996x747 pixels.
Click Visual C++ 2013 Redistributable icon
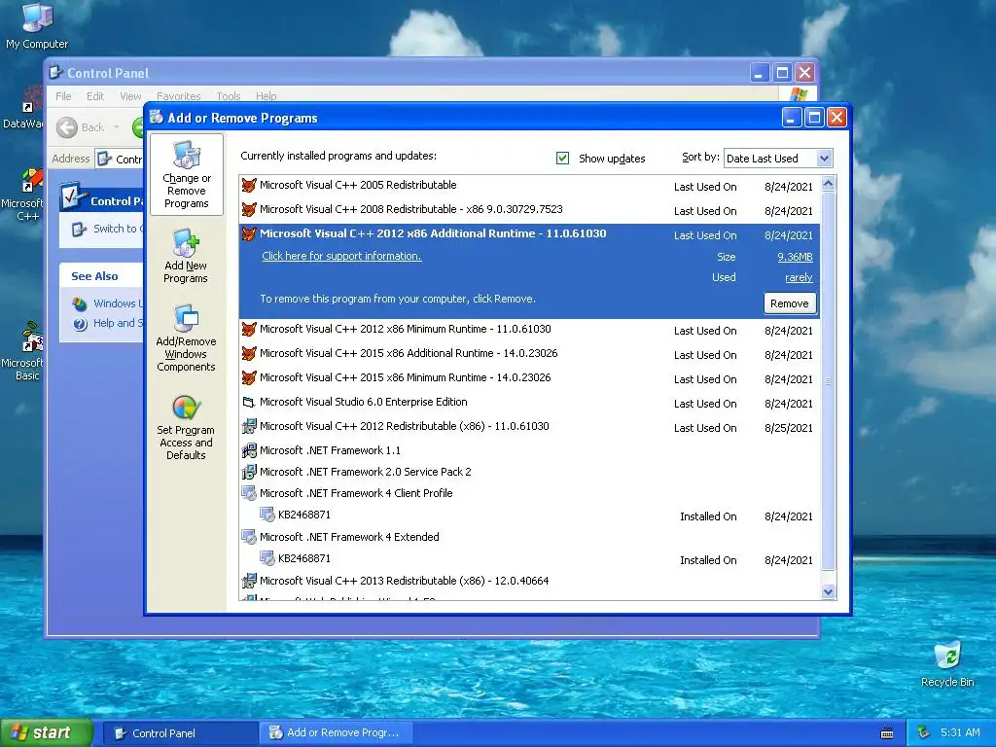click(x=249, y=581)
